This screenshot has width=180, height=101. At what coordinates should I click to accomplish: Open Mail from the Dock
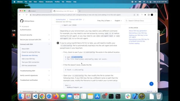click(70, 96)
